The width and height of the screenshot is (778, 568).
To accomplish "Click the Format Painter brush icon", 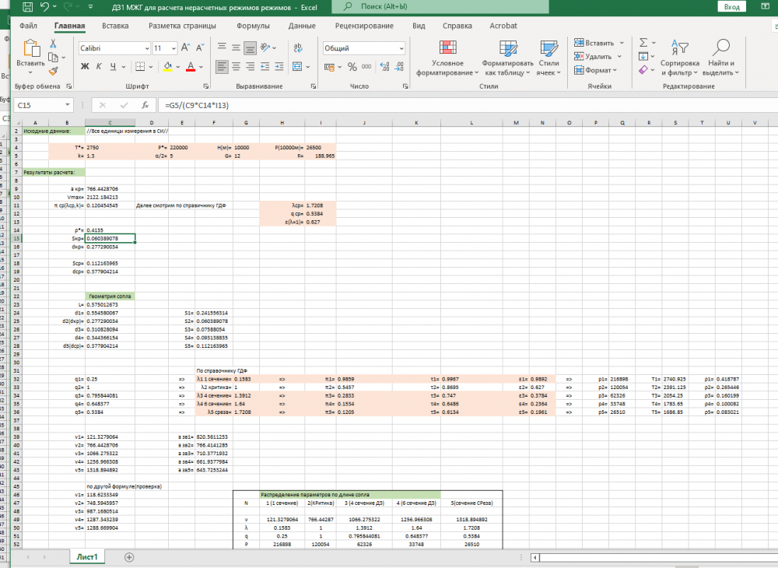I will pos(53,72).
